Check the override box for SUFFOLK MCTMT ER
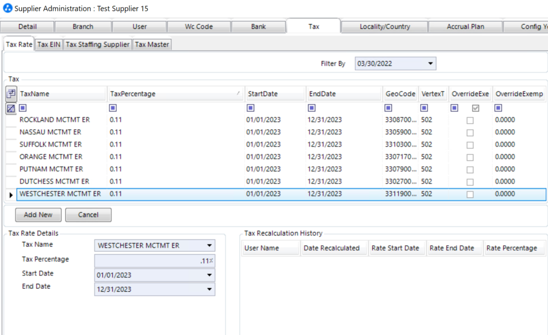 [x=470, y=145]
